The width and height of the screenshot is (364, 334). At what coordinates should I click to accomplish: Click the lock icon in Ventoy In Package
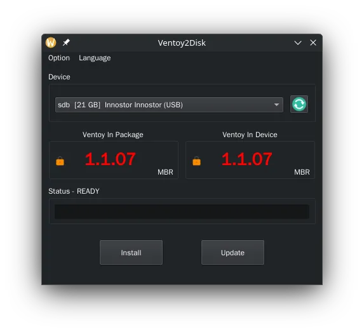[x=60, y=161]
